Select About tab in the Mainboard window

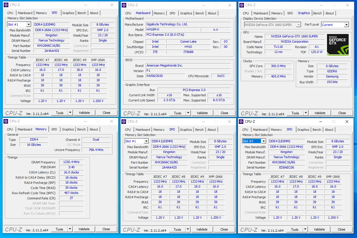(212, 13)
